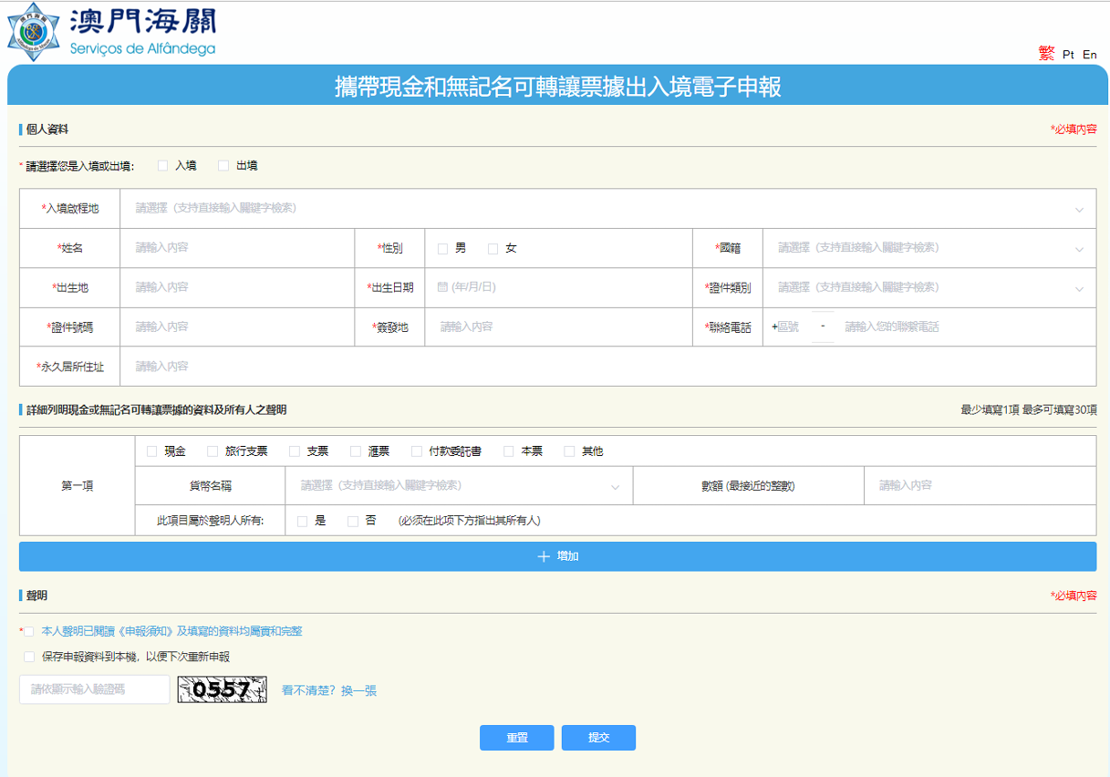1110x777 pixels.
Task: Expand the 貨幣名稱 currency dropdown
Action: click(x=459, y=486)
